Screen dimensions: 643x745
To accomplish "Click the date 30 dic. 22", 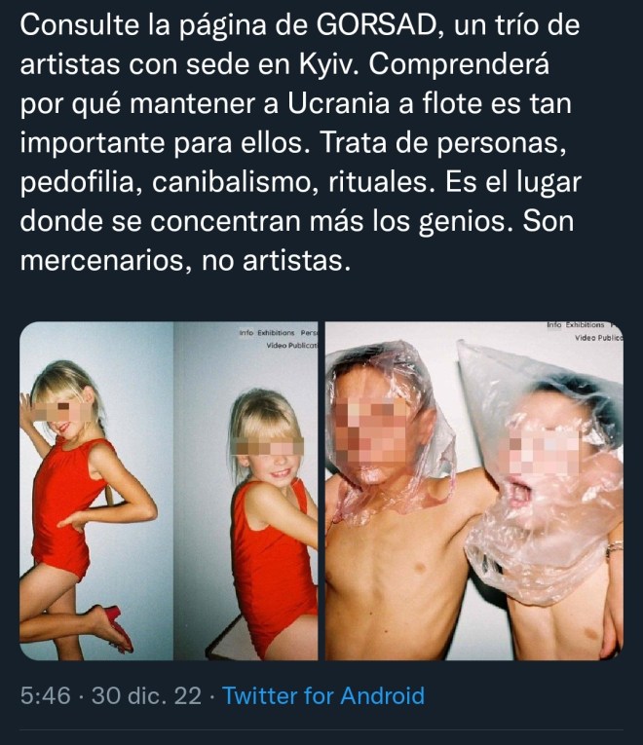I will (x=146, y=695).
